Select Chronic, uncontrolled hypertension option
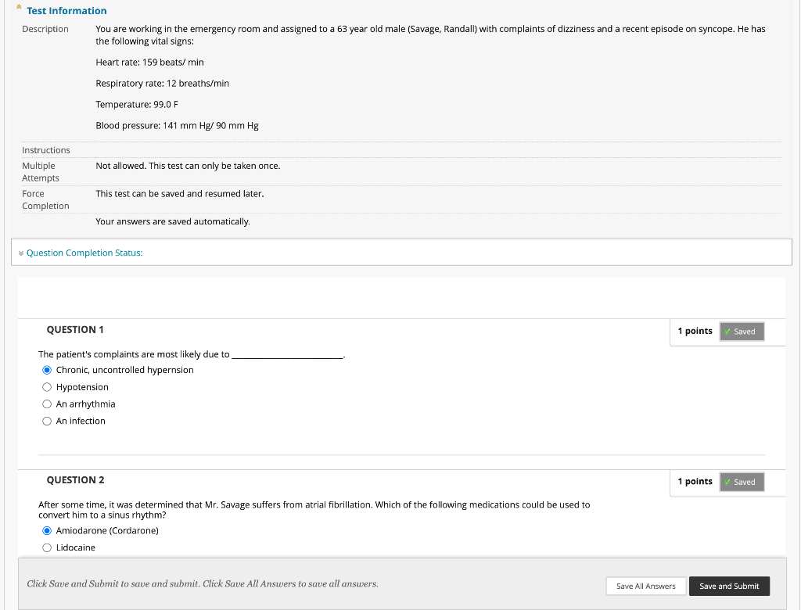801x610 pixels. (x=47, y=371)
